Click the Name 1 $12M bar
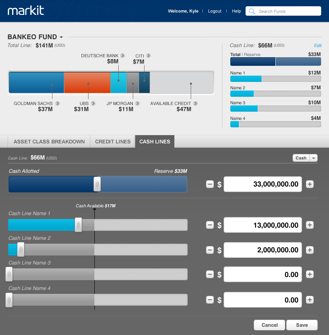The height and width of the screenshot is (335, 329). click(x=276, y=79)
